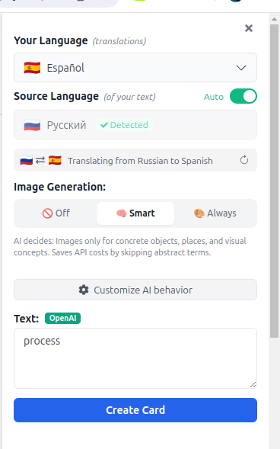Click the 'Source Language' heading

[56, 97]
